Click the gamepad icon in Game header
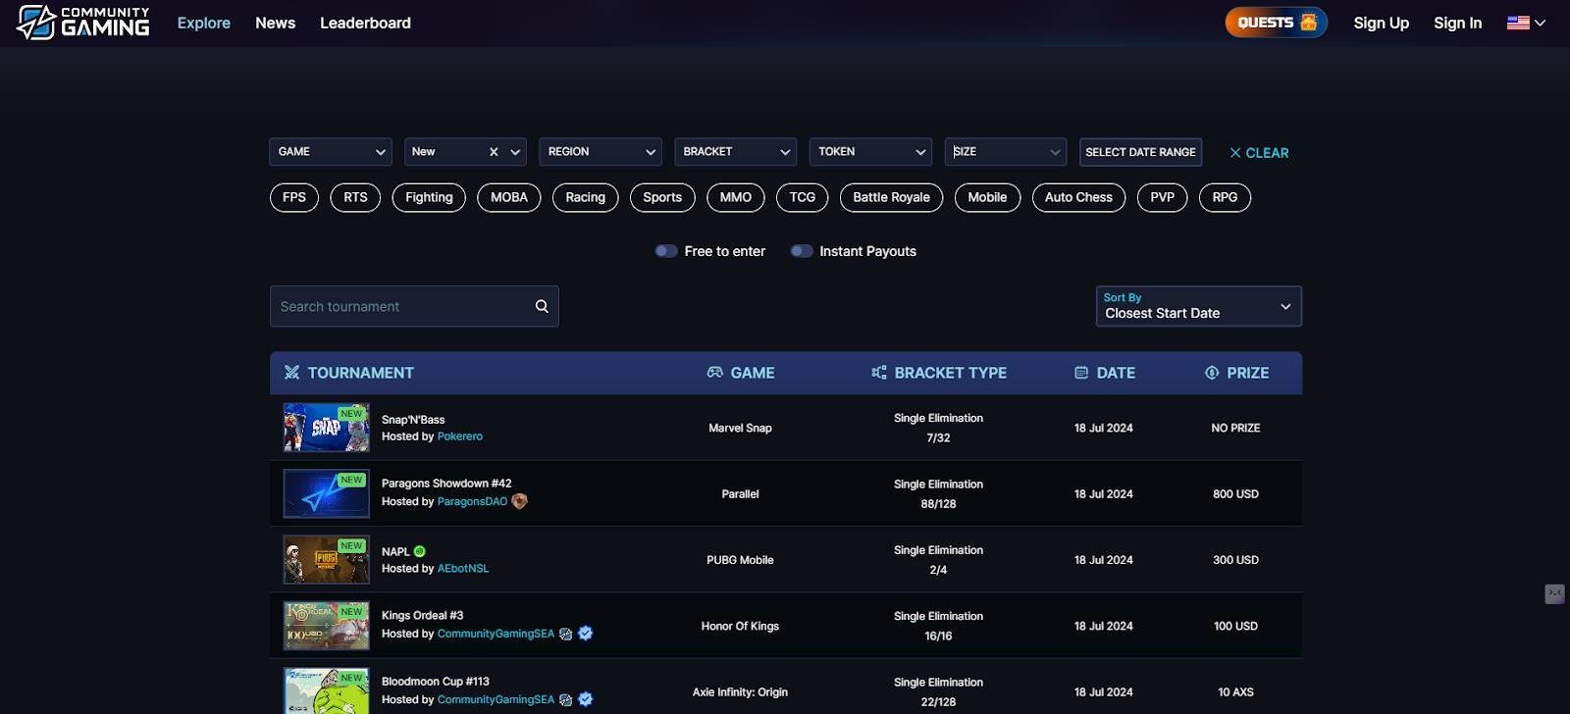1570x714 pixels. point(715,373)
